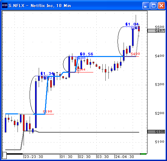Screen dimensions: 167x161
Task: Click the 03:30 time axis label
Action: point(103,157)
